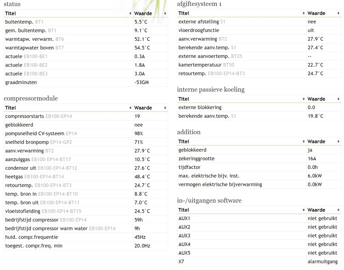344x270 pixels.
Task: Click the Titel header label in afgiftesysteem 1
Action: 184,13
